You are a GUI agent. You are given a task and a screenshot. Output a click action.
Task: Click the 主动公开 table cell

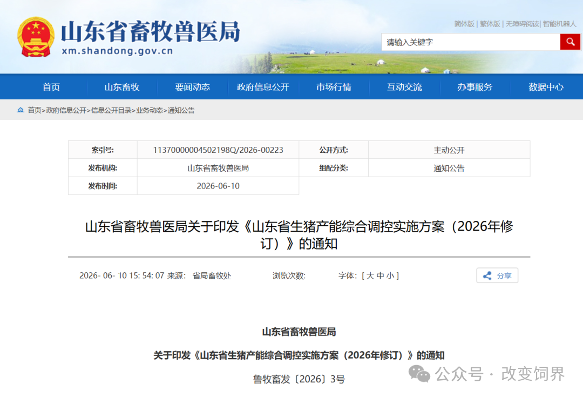(449, 150)
